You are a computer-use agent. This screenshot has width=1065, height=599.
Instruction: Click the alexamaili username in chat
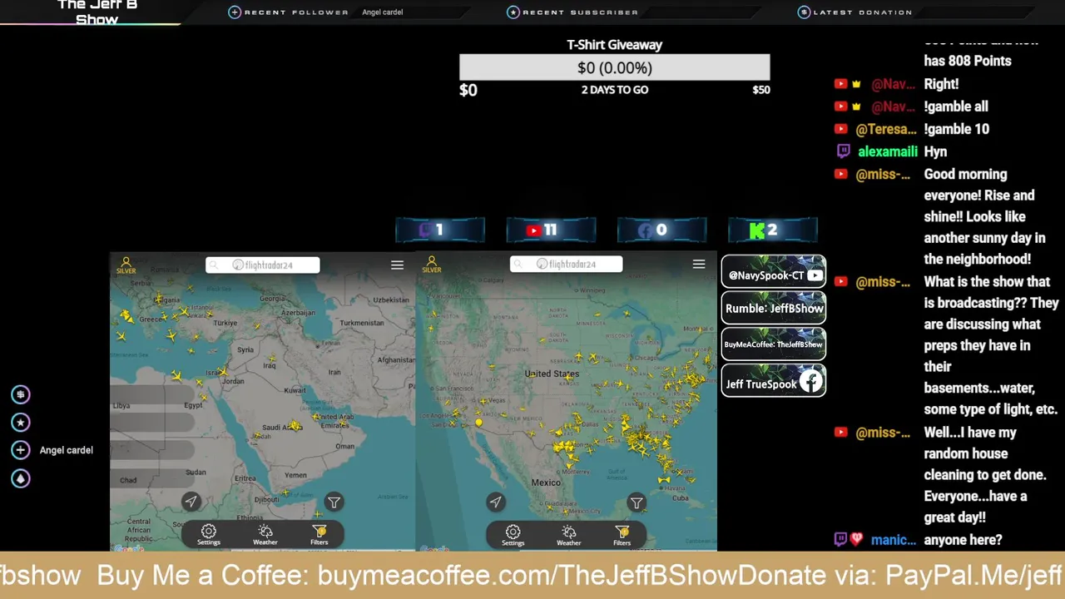(888, 151)
